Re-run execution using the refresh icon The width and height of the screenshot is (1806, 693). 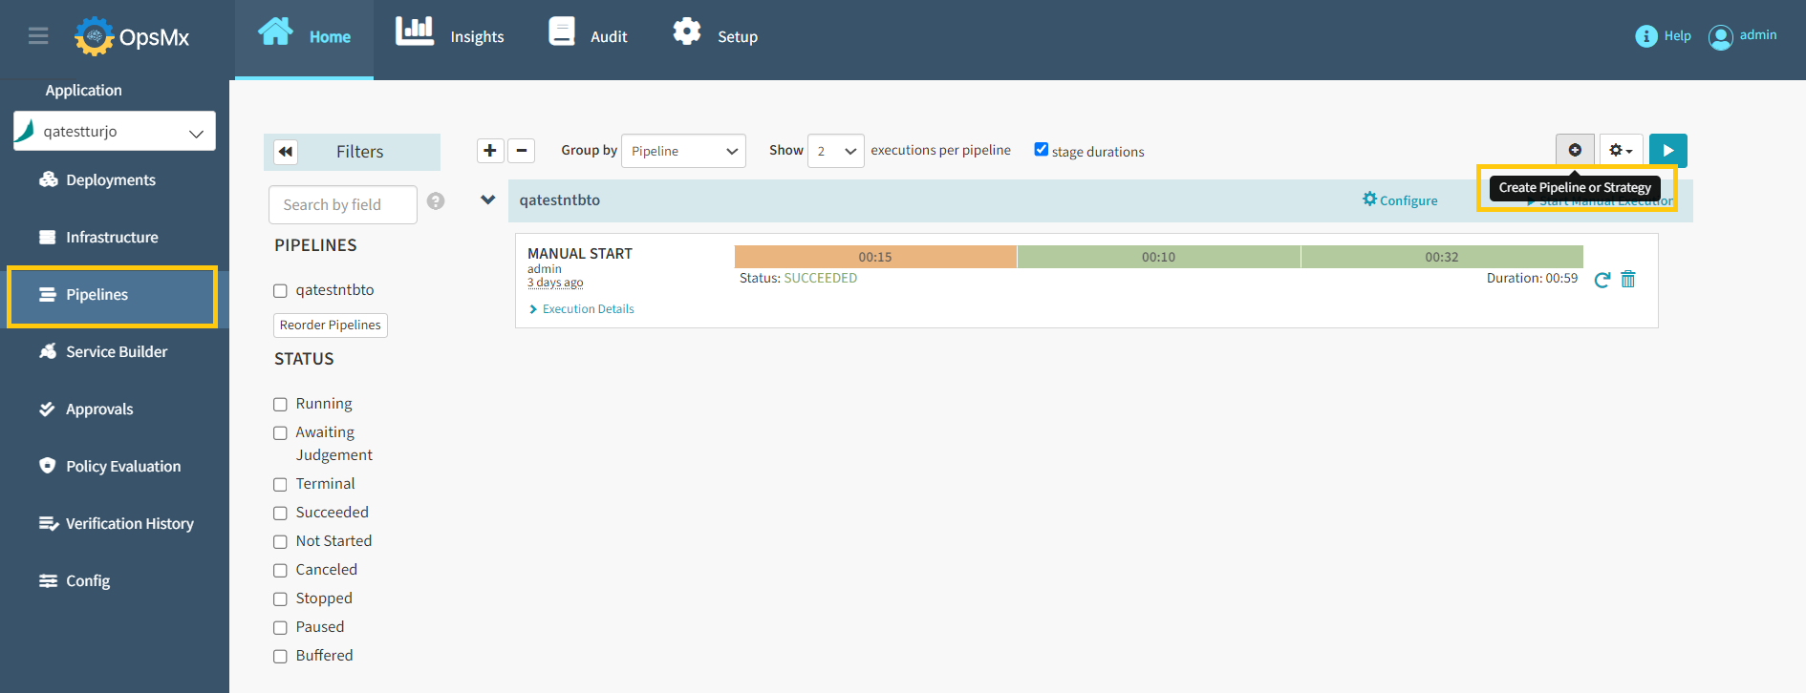1602,279
